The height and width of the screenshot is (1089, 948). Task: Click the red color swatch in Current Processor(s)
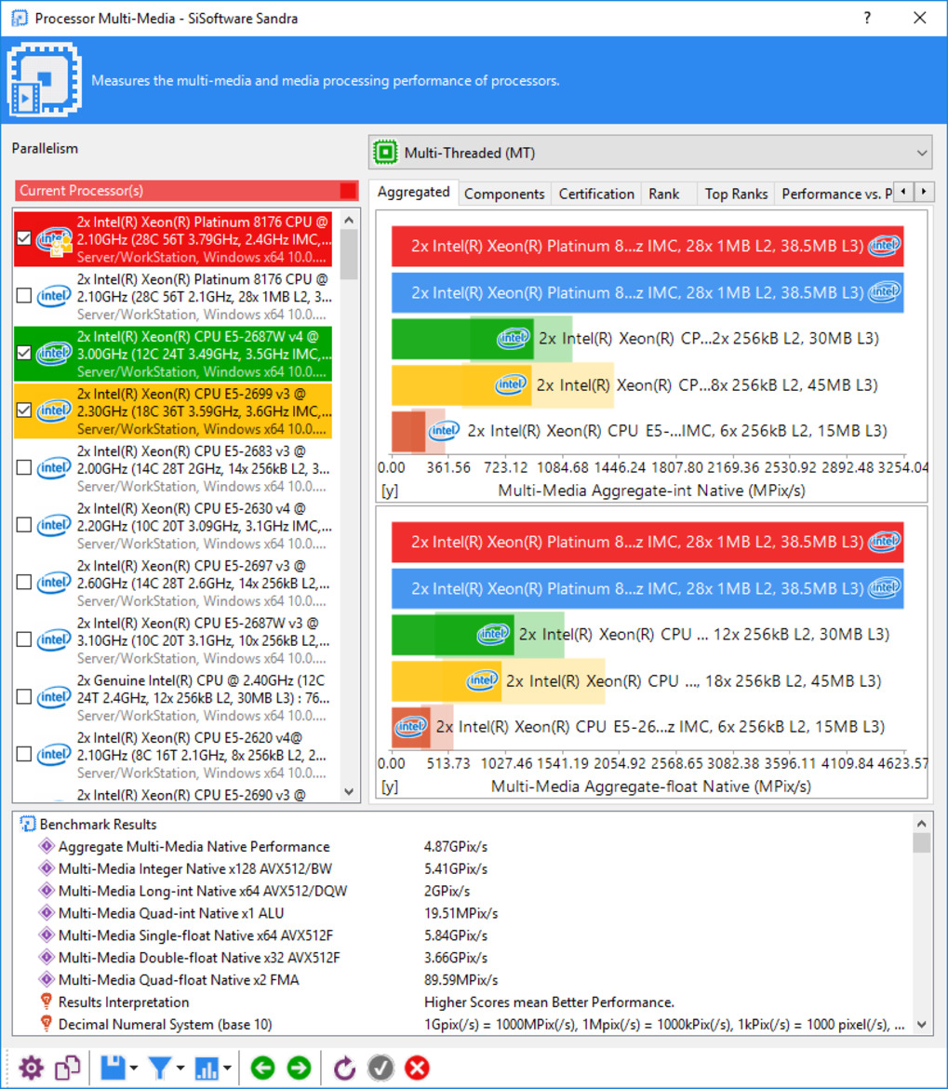pos(348,190)
